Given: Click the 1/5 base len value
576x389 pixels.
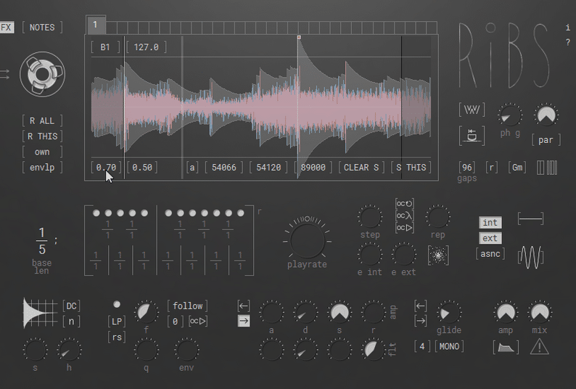Looking at the screenshot, I should click(x=42, y=241).
